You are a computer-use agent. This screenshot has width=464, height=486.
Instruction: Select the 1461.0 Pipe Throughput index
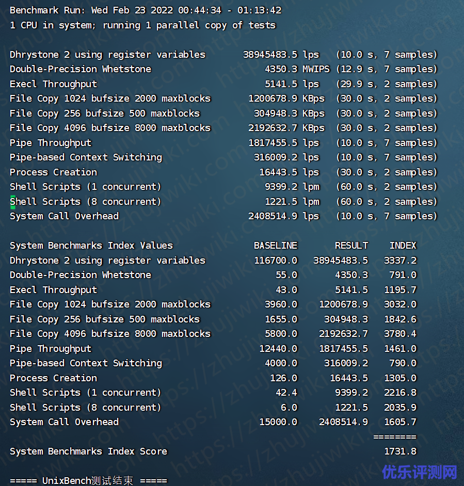400,349
